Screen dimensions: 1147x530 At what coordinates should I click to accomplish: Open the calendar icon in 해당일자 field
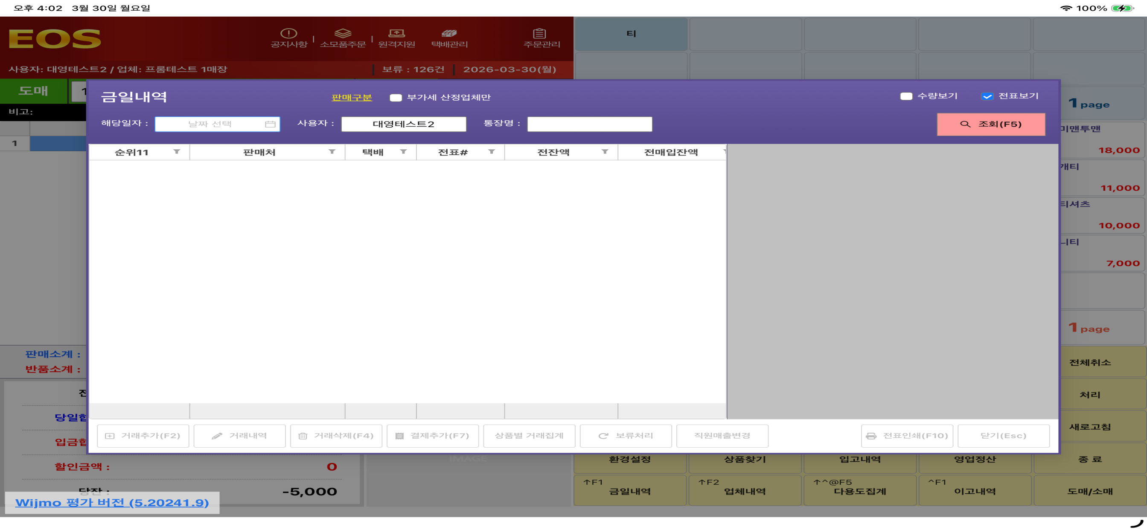tap(270, 124)
